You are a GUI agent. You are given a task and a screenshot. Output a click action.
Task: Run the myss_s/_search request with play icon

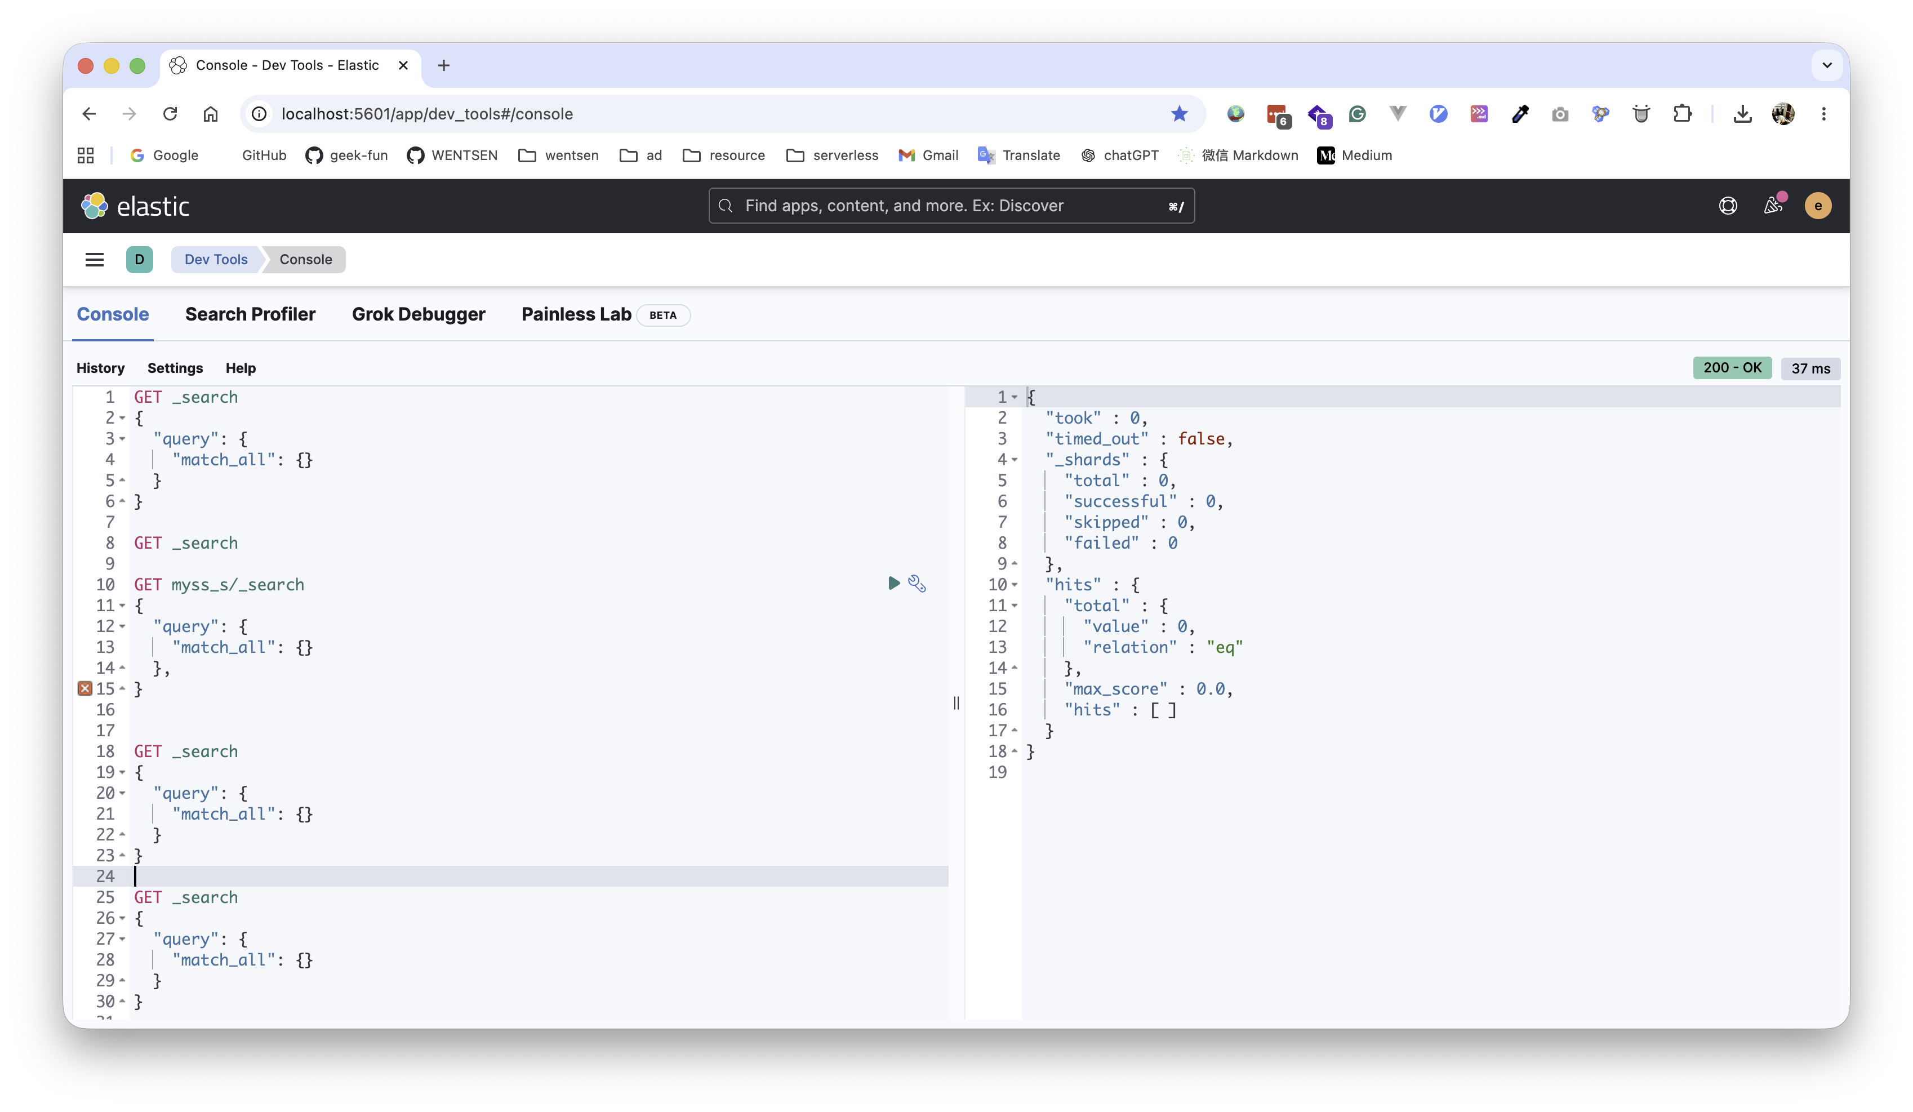pos(893,583)
